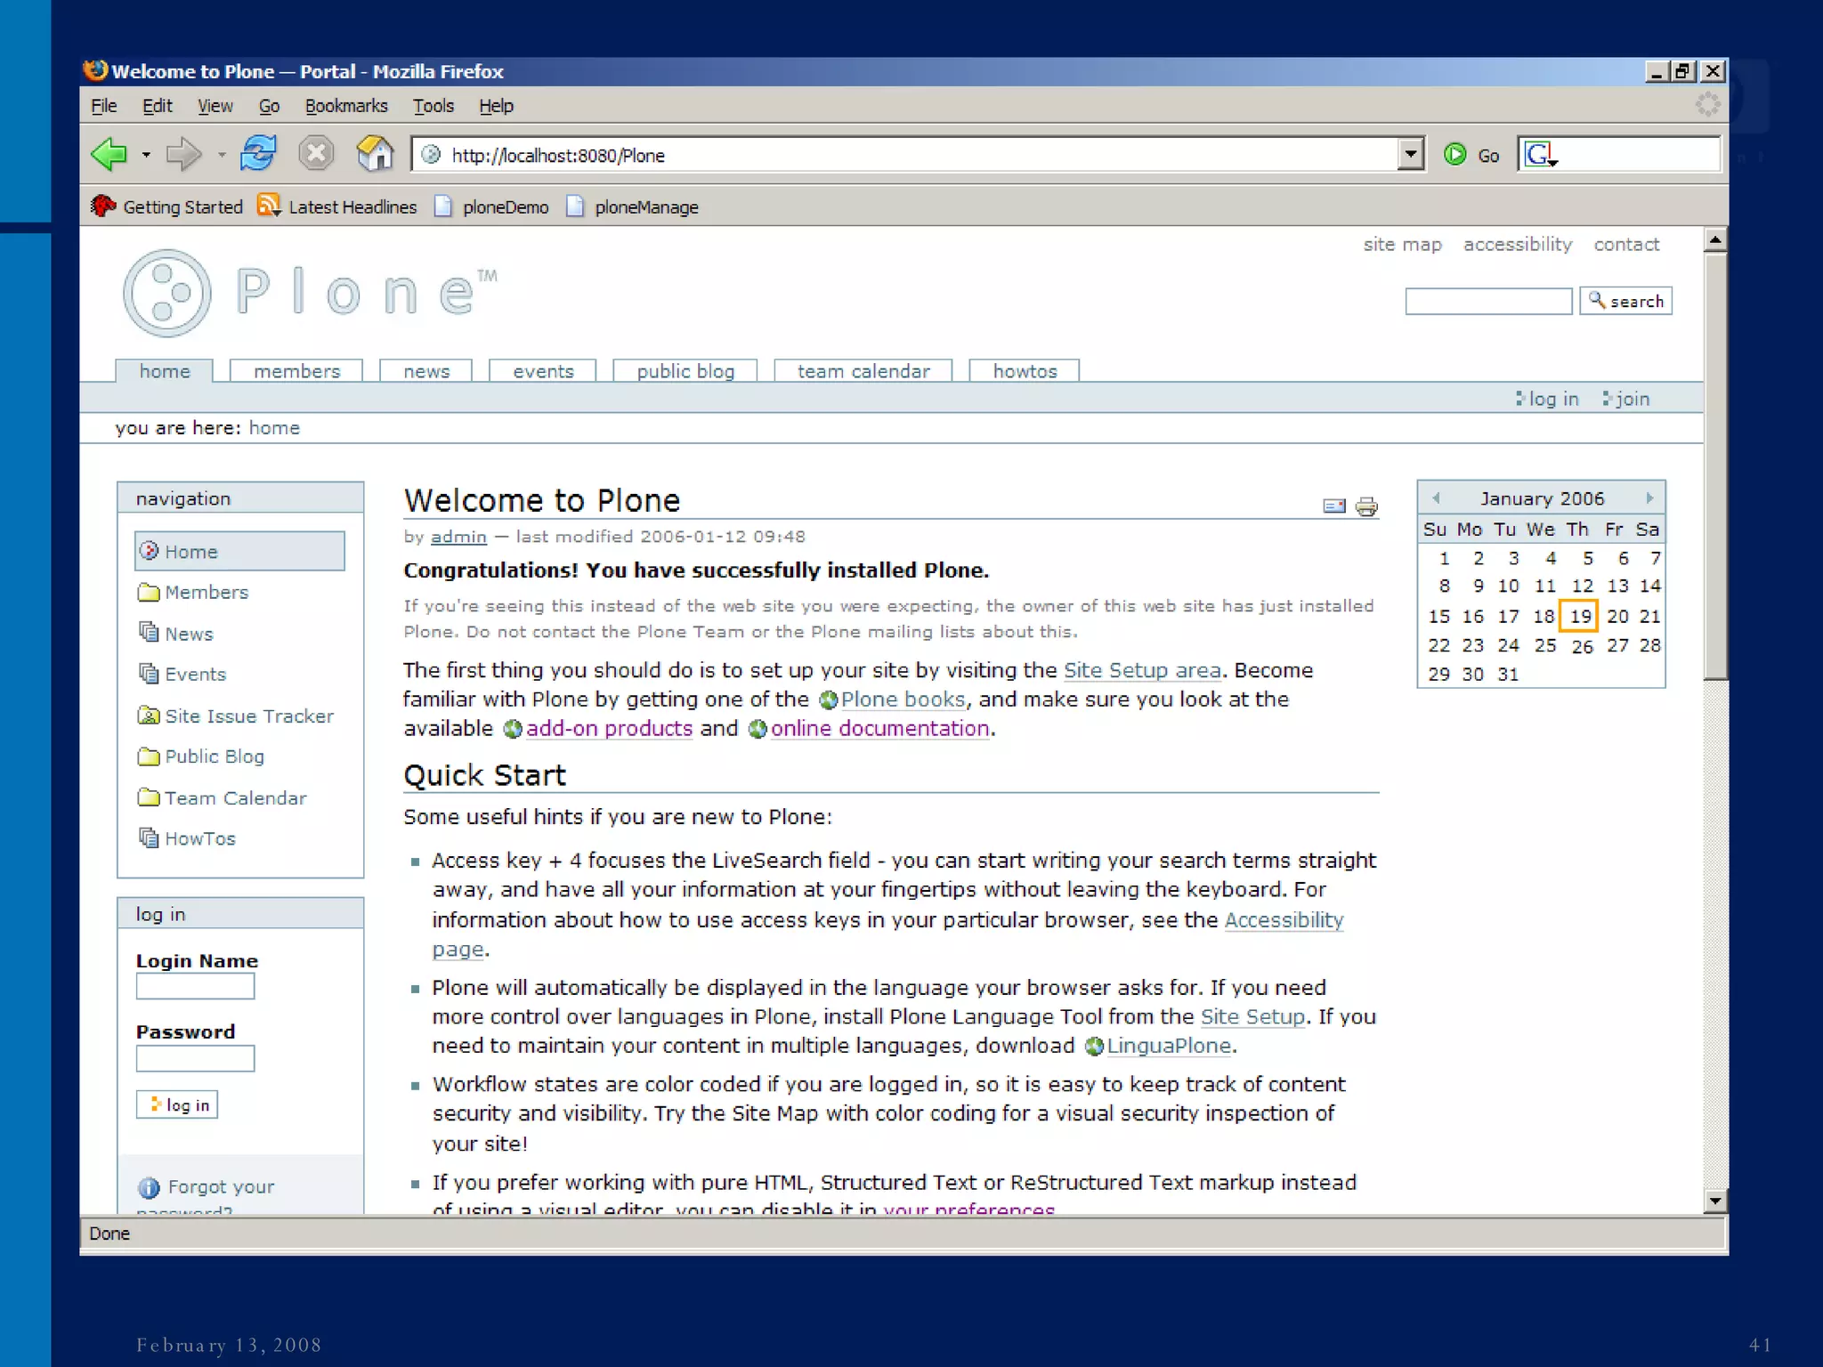
Task: Click the page scrollbar down arrow
Action: tap(1714, 1201)
